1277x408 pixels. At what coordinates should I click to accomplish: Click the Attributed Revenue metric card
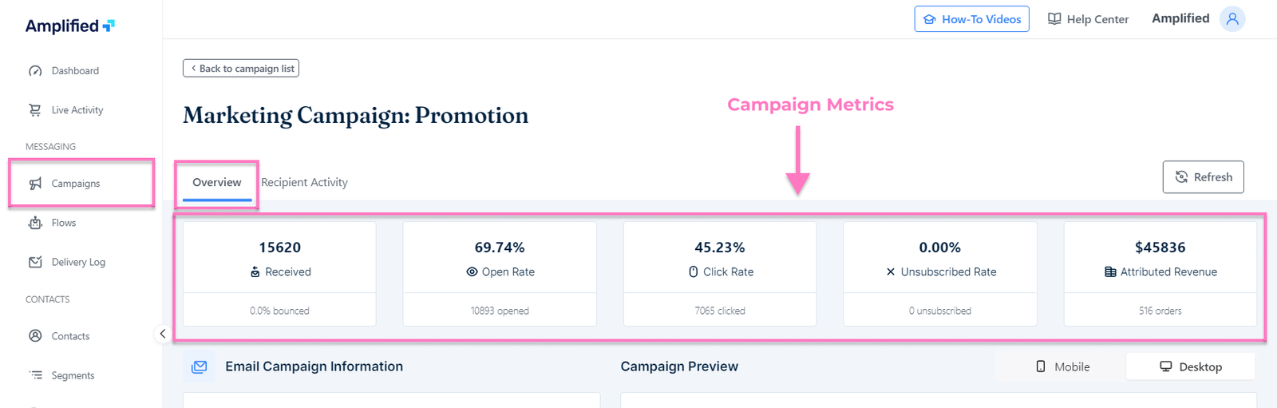coord(1160,272)
